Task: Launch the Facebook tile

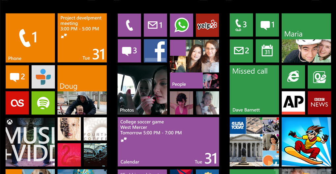Action: pyautogui.click(x=155, y=51)
